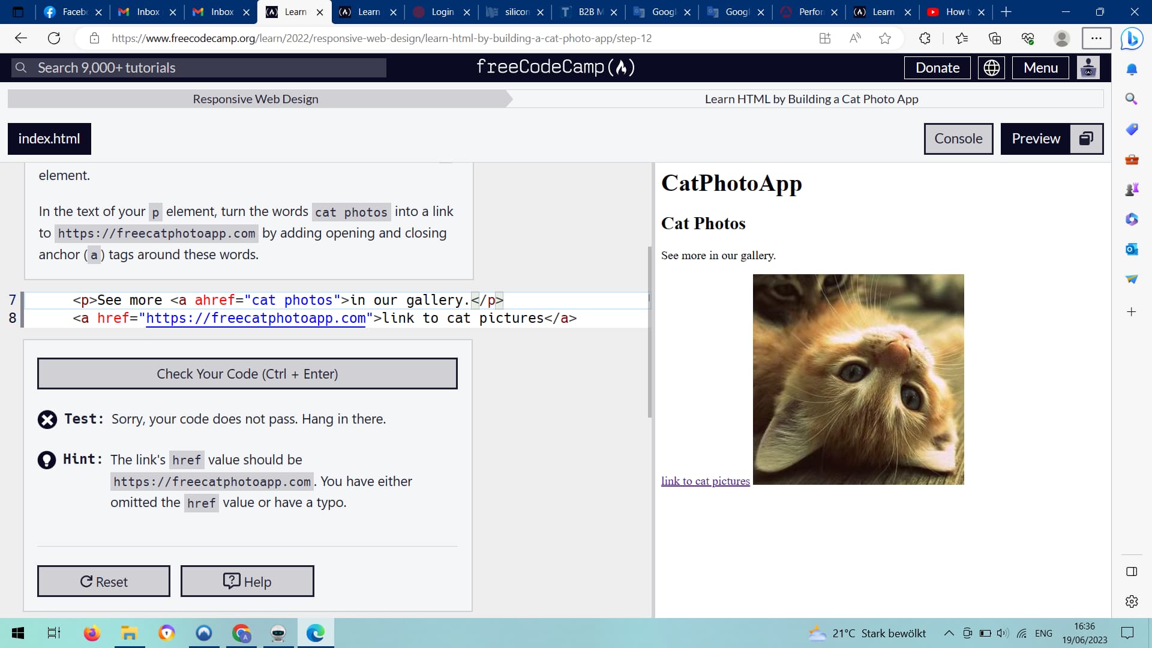Toggle the index.html editor tab
1152x648 pixels.
(49, 139)
